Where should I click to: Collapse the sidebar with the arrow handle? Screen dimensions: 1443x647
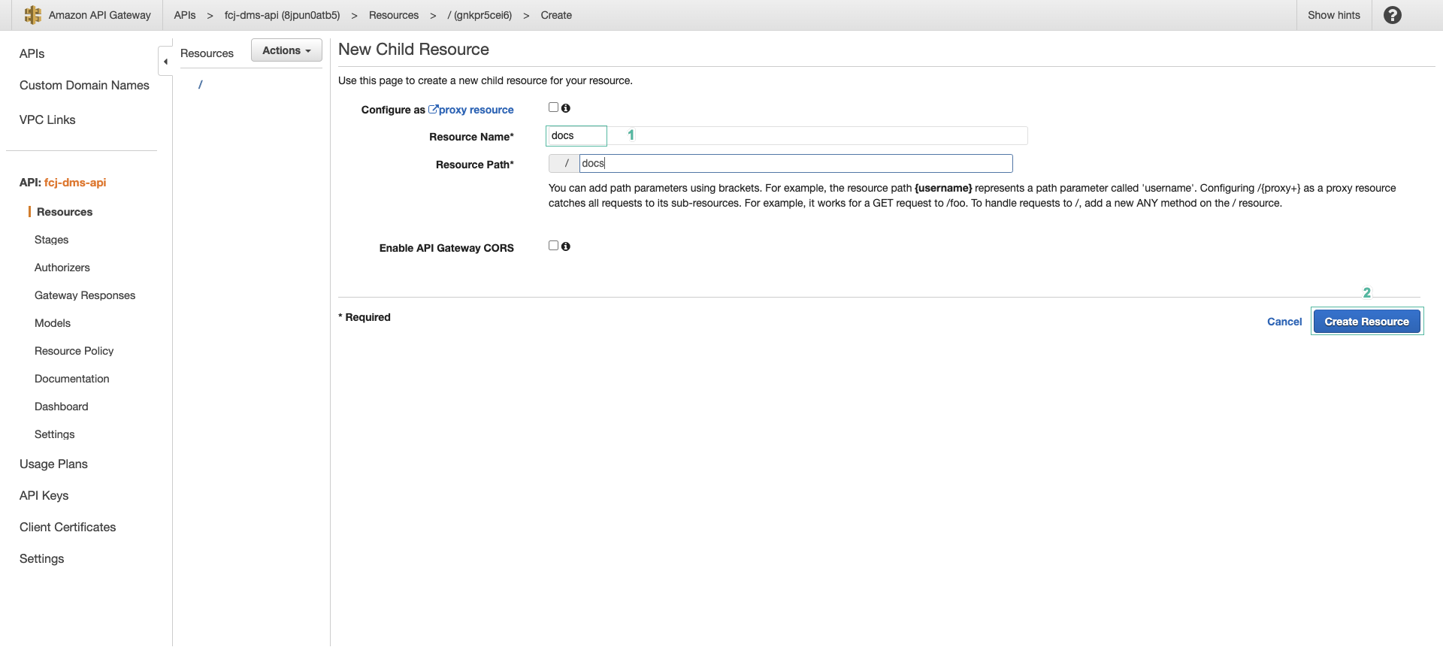click(x=165, y=62)
